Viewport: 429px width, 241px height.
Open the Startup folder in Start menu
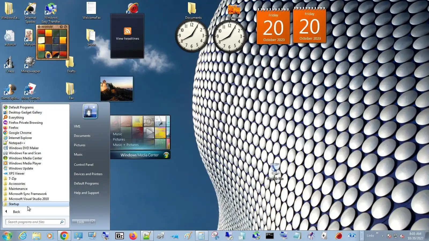click(x=36, y=204)
